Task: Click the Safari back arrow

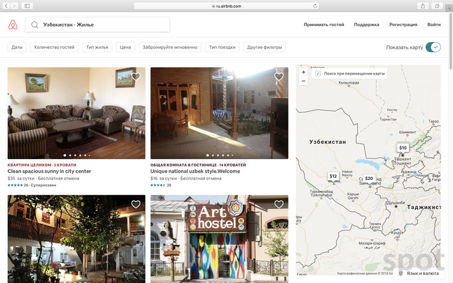Action: pos(6,5)
